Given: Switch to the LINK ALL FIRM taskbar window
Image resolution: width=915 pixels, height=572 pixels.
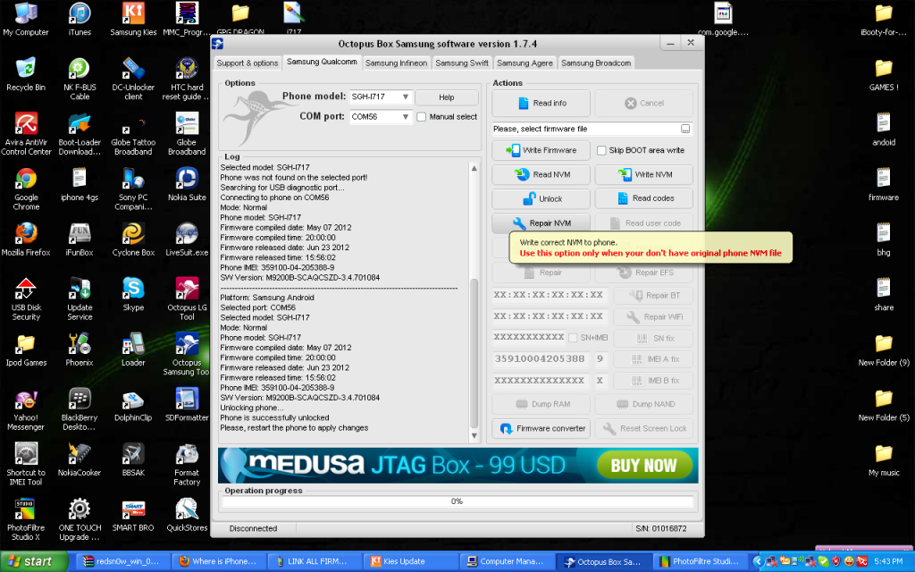Looking at the screenshot, I should click(x=314, y=561).
